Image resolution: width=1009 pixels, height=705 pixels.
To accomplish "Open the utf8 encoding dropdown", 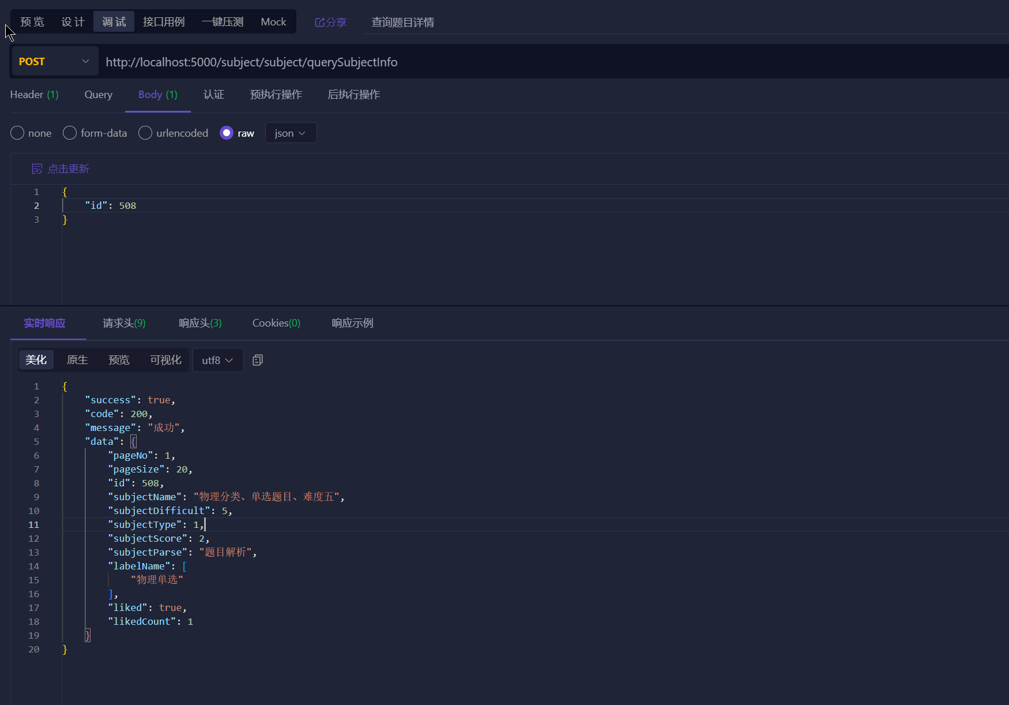I will (x=217, y=360).
